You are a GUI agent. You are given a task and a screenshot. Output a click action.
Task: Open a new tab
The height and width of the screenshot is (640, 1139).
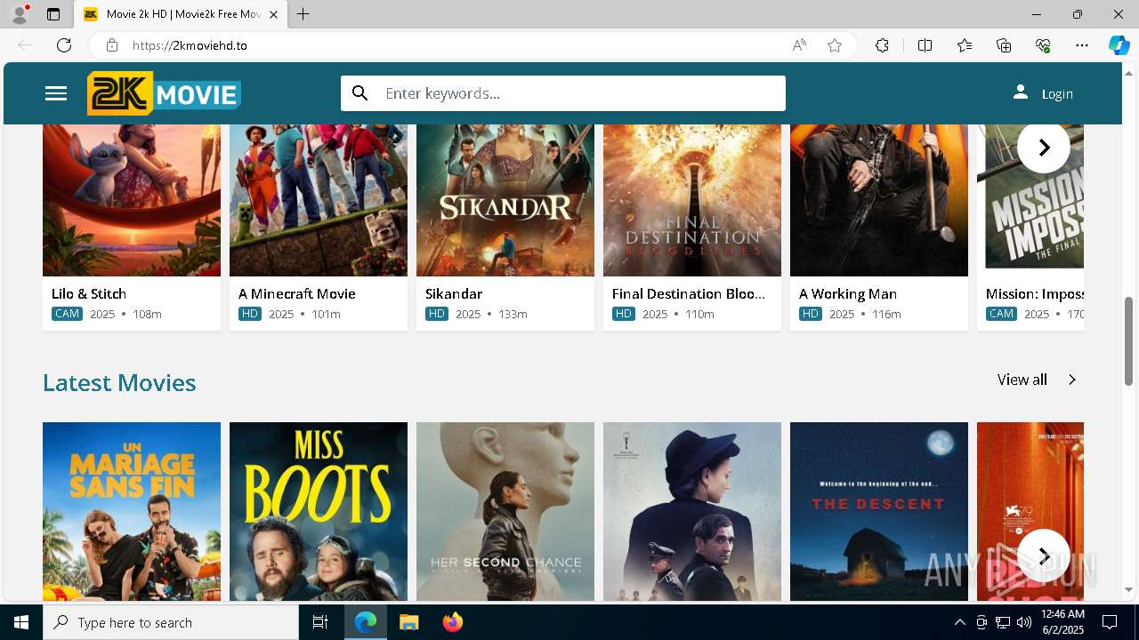click(x=303, y=14)
